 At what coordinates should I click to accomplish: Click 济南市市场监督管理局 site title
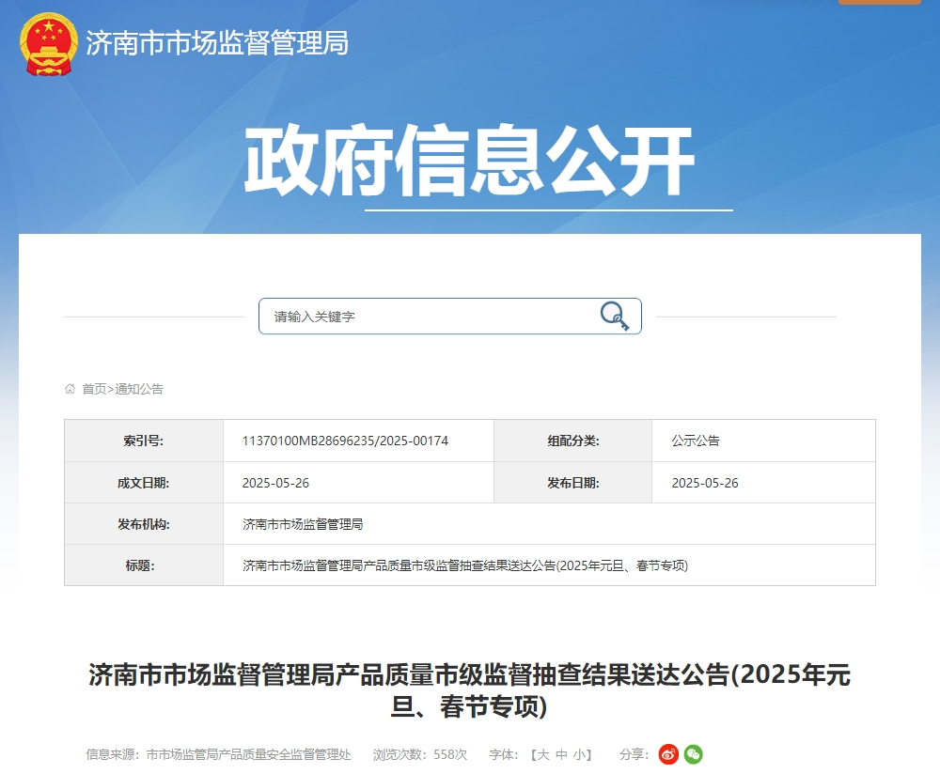[217, 43]
